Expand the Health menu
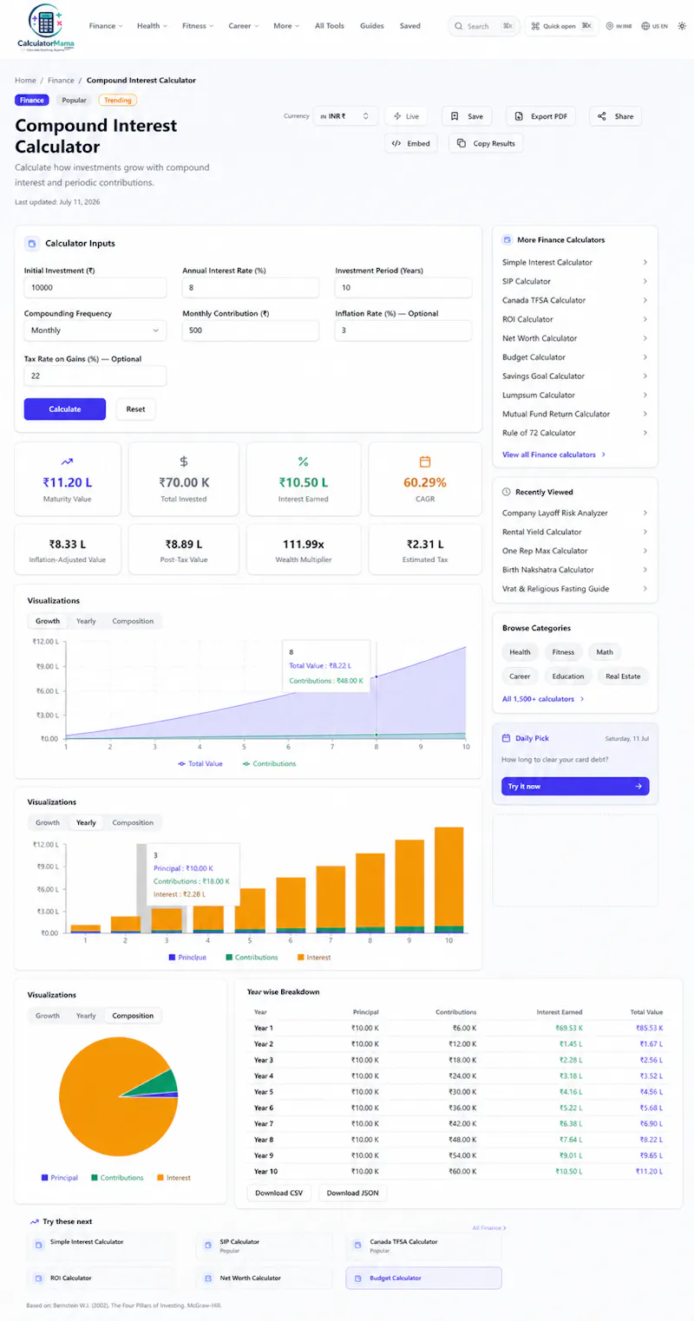This screenshot has height=1321, width=694. [152, 26]
